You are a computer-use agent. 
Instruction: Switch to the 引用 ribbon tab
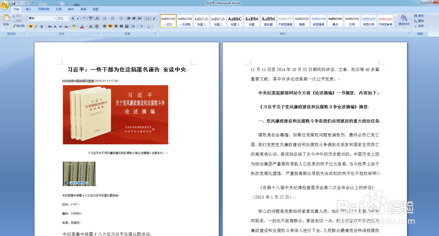[58, 9]
